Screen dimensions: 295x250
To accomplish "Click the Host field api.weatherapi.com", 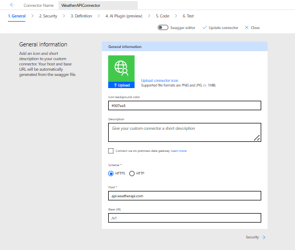I will coord(185,196).
